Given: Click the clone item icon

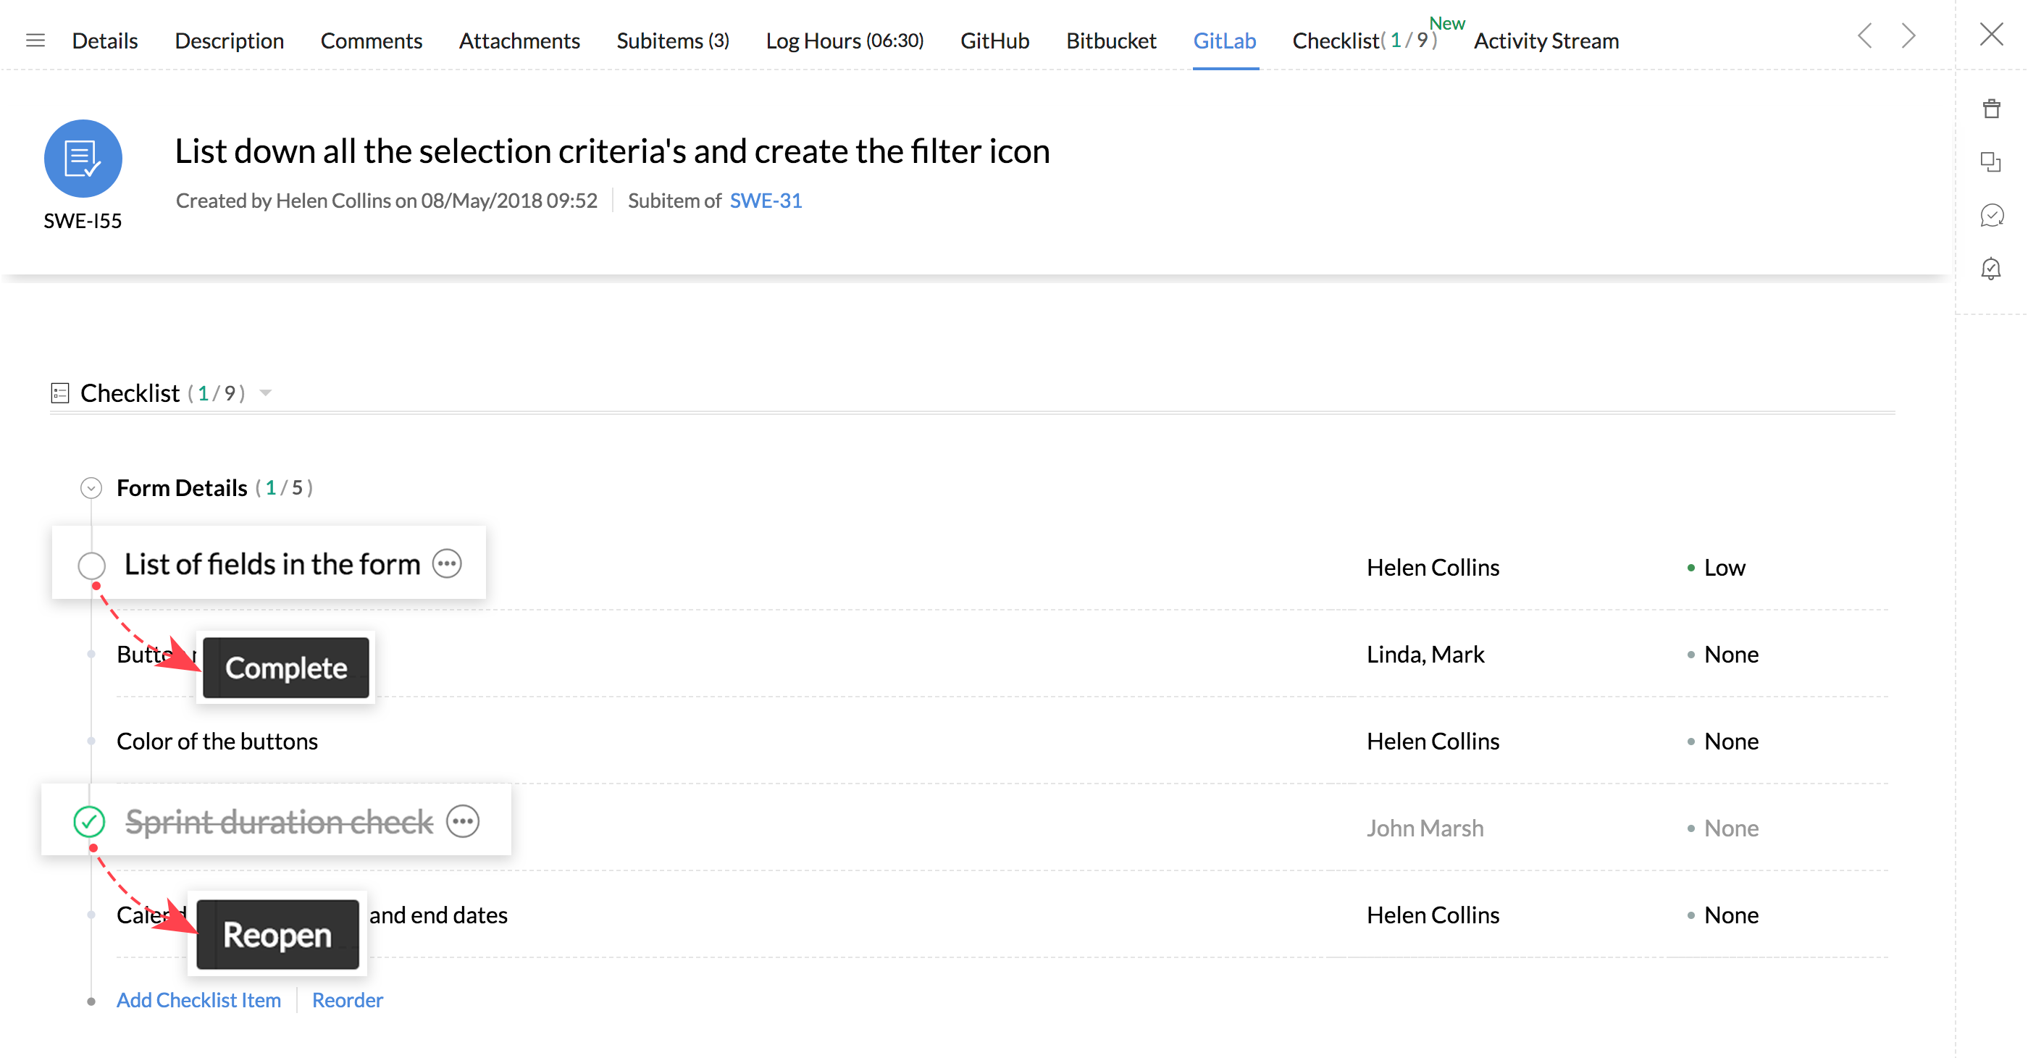Looking at the screenshot, I should coord(1991,162).
